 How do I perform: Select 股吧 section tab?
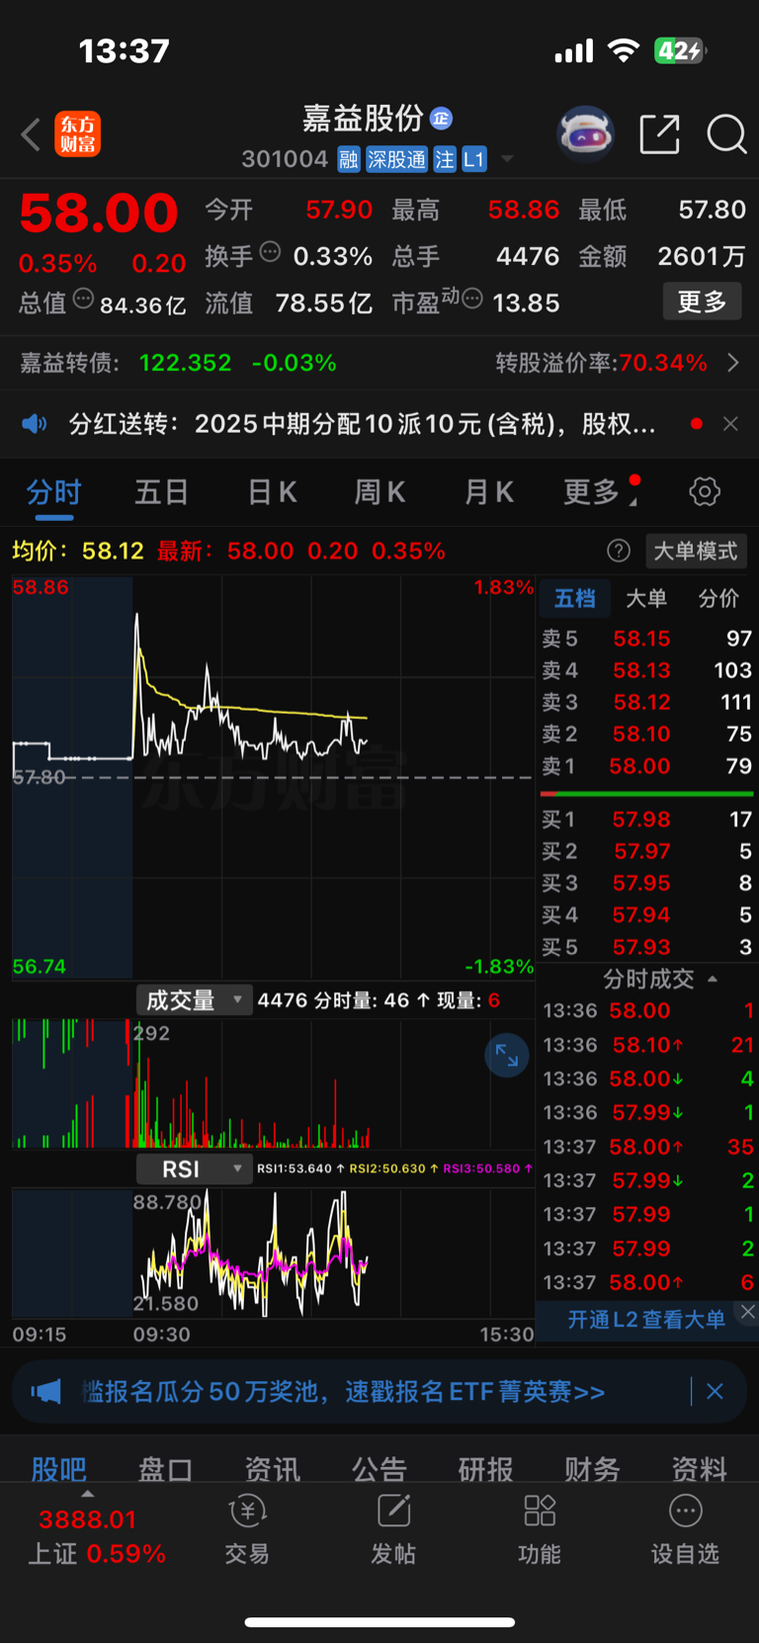pyautogui.click(x=58, y=1469)
